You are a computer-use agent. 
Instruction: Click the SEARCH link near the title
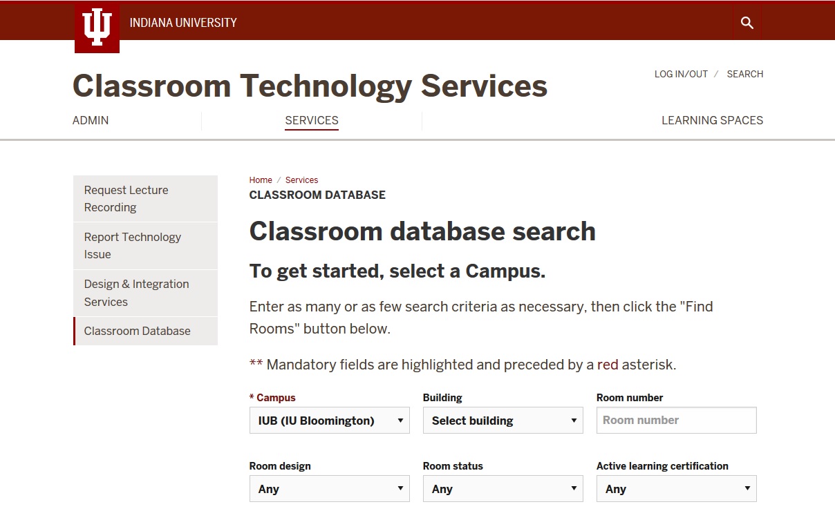pos(745,74)
